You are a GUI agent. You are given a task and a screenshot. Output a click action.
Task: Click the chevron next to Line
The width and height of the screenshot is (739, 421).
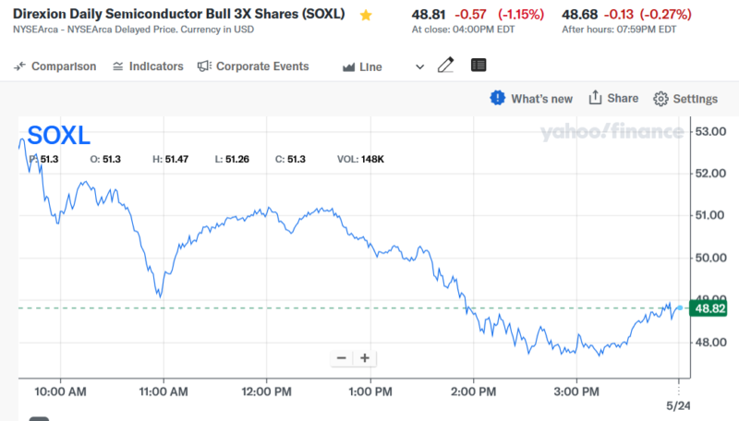(x=420, y=66)
